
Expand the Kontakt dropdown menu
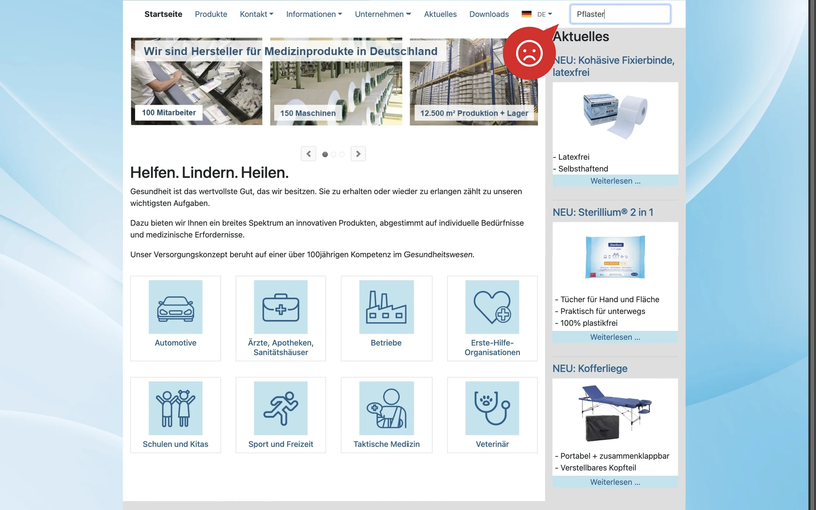coord(257,14)
